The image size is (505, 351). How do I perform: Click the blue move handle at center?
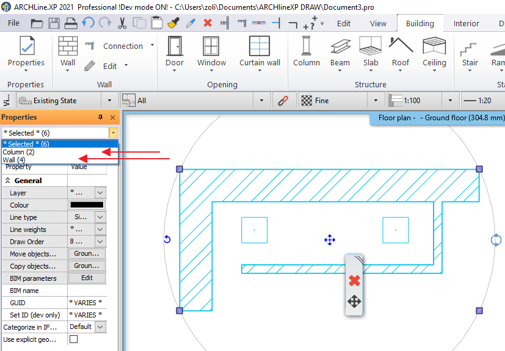click(330, 240)
